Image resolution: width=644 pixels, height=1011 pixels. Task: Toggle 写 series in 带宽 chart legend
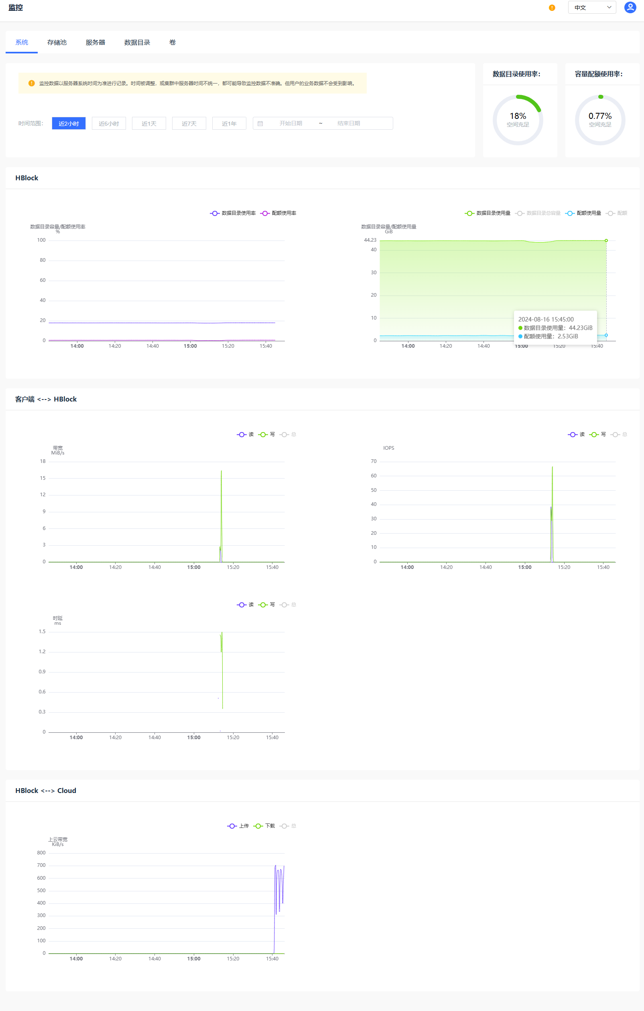[x=266, y=434]
